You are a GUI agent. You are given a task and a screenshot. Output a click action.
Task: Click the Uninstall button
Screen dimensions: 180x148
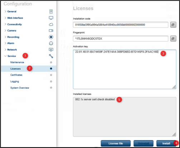tap(143, 143)
